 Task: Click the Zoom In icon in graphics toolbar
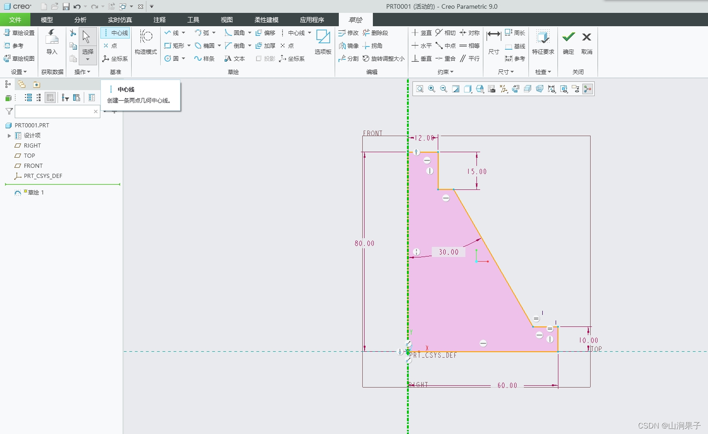(x=432, y=89)
